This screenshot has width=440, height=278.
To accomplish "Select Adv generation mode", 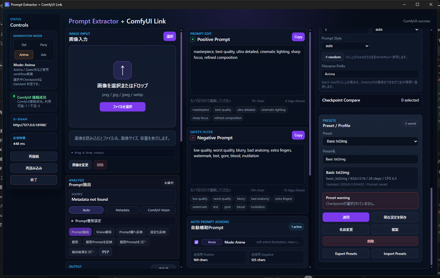I will point(44,55).
